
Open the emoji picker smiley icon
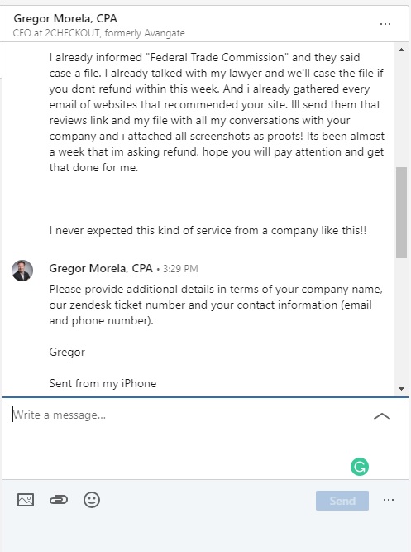[x=92, y=500]
